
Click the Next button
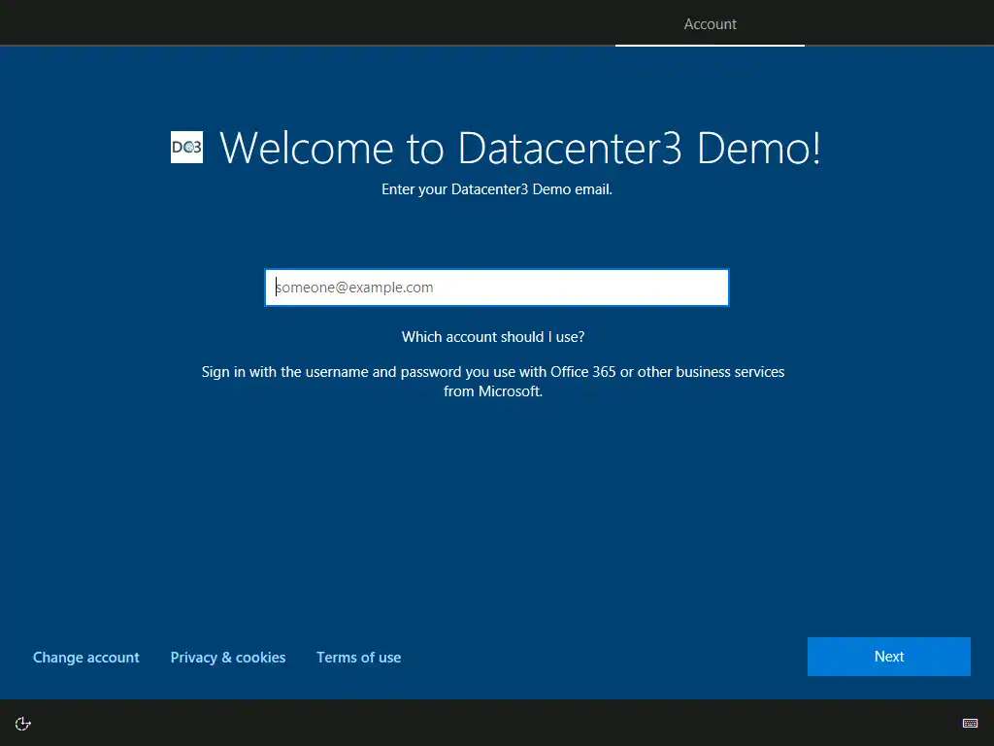click(x=889, y=657)
